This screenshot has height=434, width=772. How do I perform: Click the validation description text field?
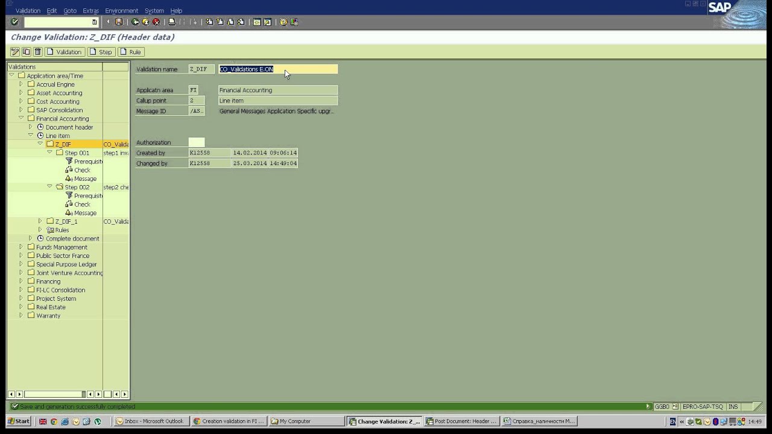click(x=278, y=69)
